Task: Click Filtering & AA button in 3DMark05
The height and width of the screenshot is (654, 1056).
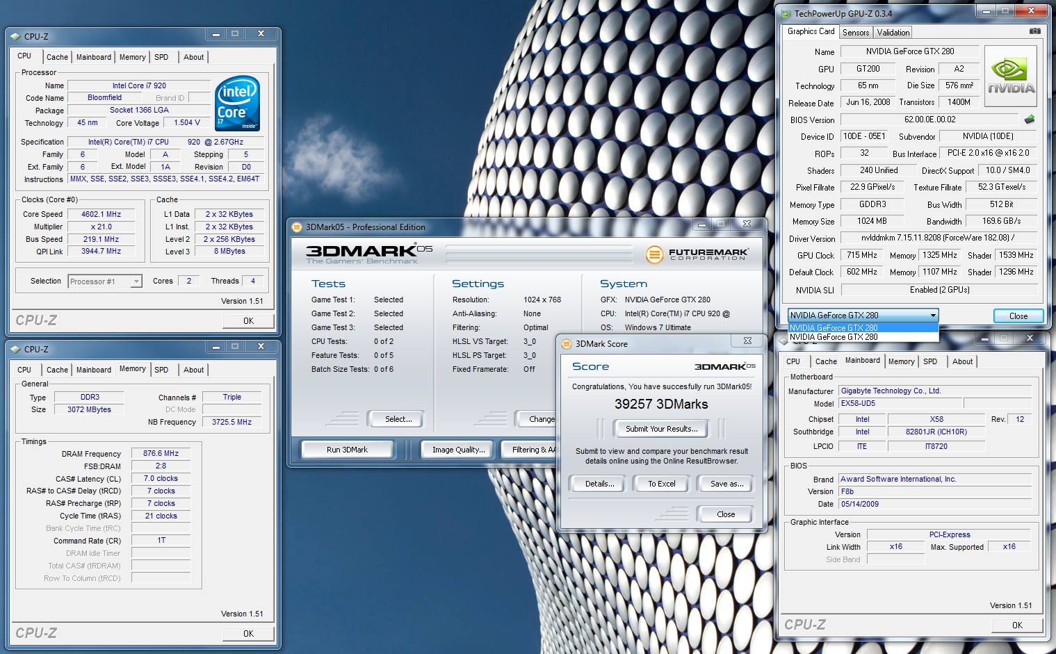Action: tap(529, 450)
